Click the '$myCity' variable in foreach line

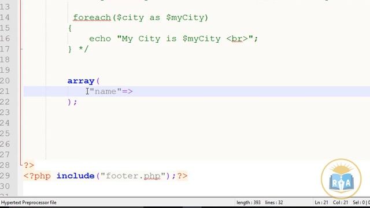pyautogui.click(x=185, y=18)
